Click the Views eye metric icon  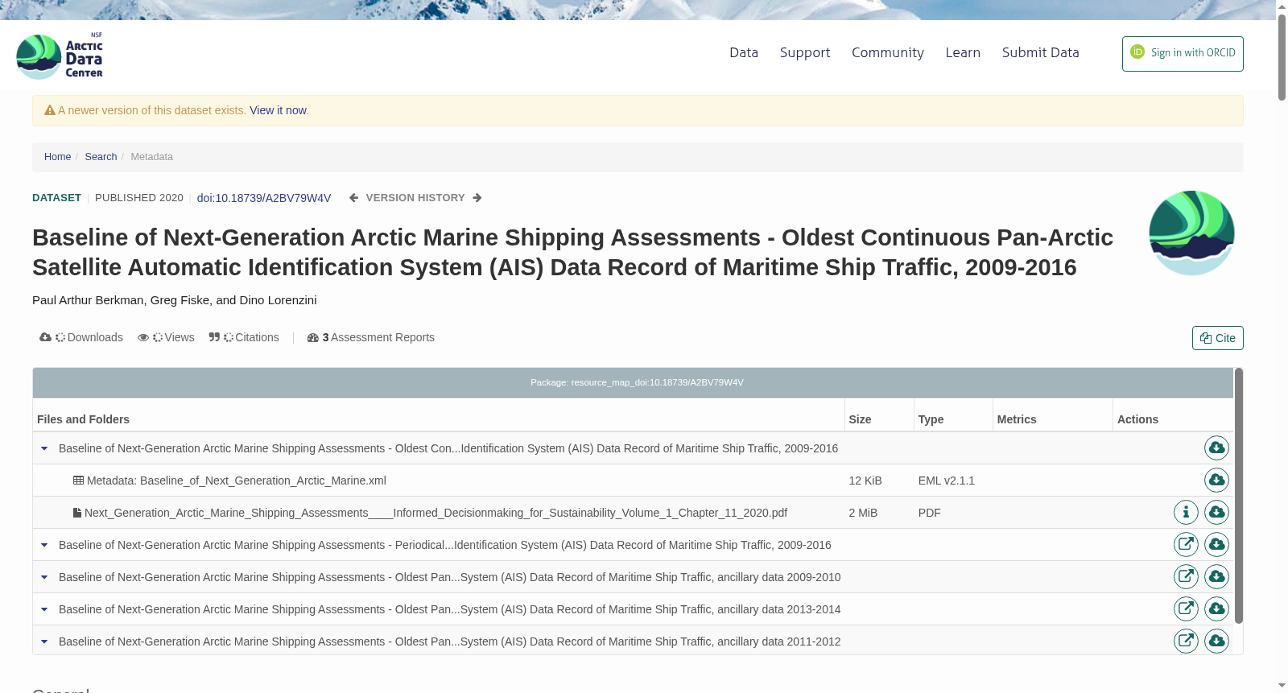pos(143,337)
